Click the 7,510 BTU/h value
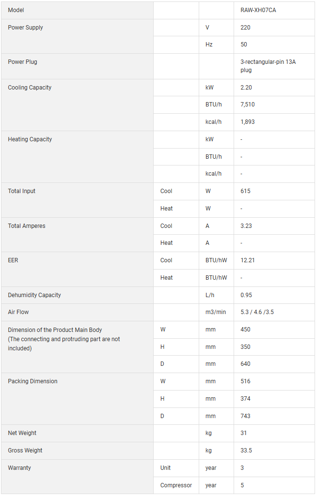This screenshot has height=496, width=316. pyautogui.click(x=247, y=105)
